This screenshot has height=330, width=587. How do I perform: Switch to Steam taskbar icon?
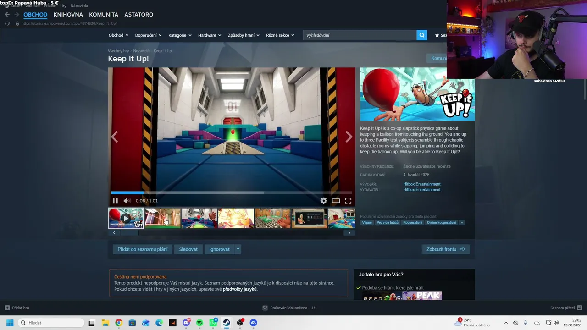(x=227, y=323)
